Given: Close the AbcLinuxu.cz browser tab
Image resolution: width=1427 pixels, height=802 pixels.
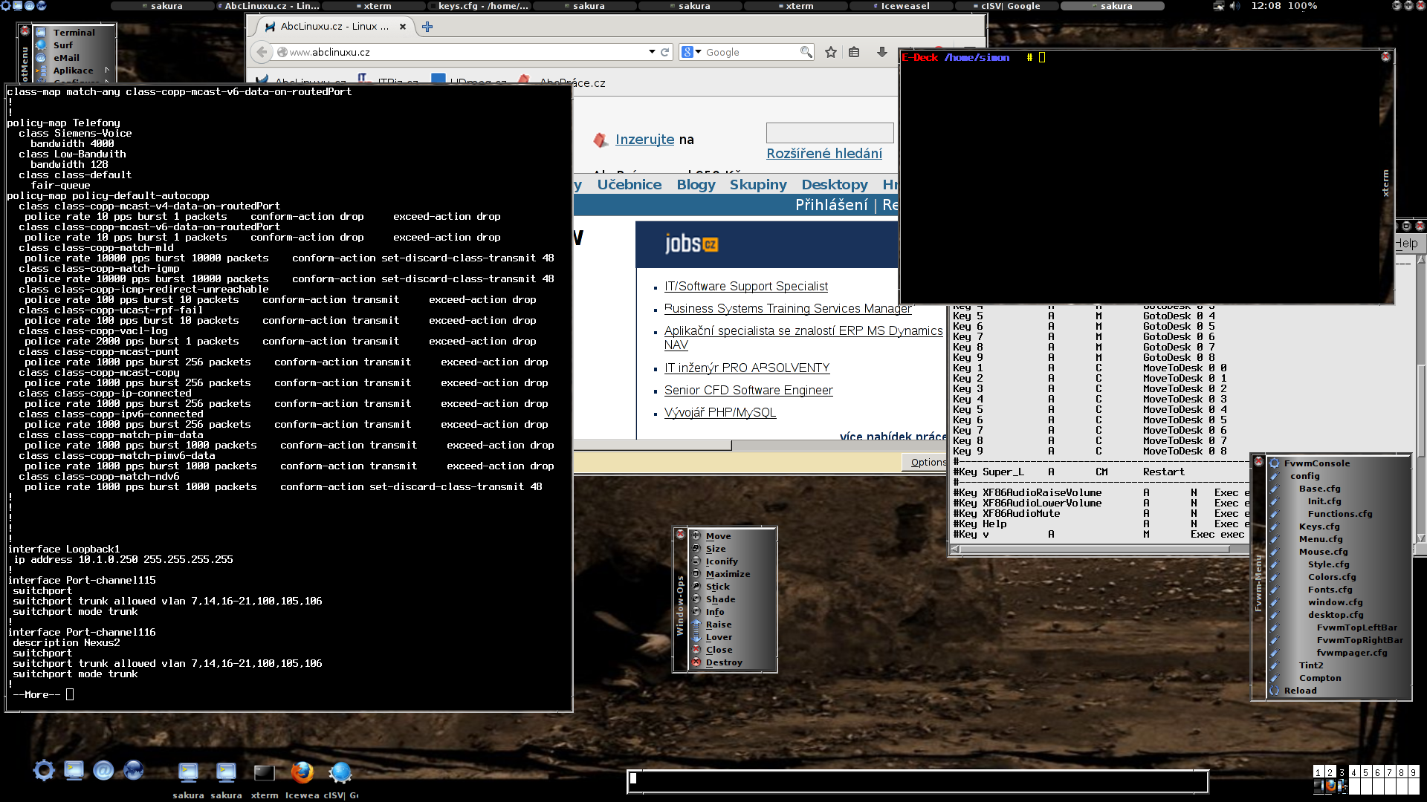Looking at the screenshot, I should (x=403, y=27).
